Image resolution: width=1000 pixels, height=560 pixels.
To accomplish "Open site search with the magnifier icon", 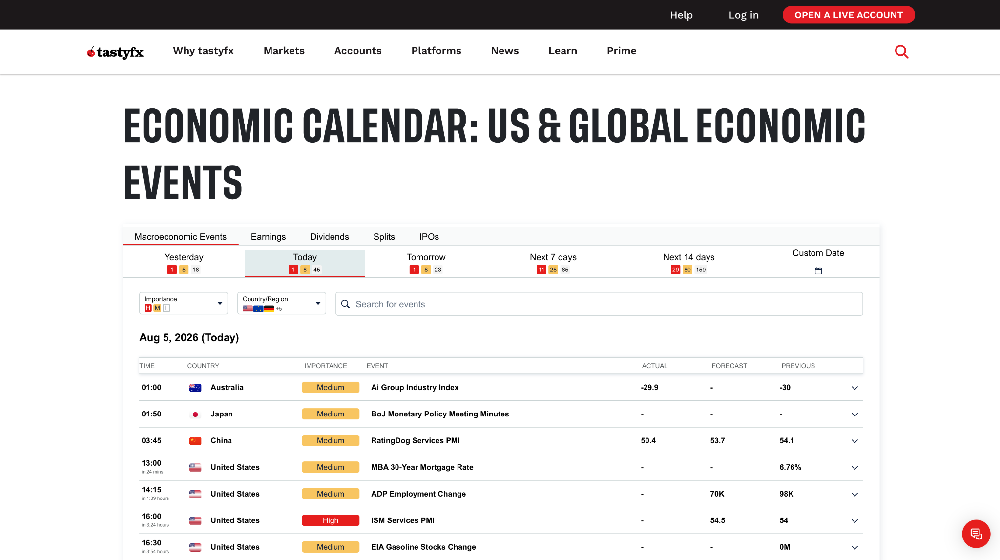I will coord(901,51).
